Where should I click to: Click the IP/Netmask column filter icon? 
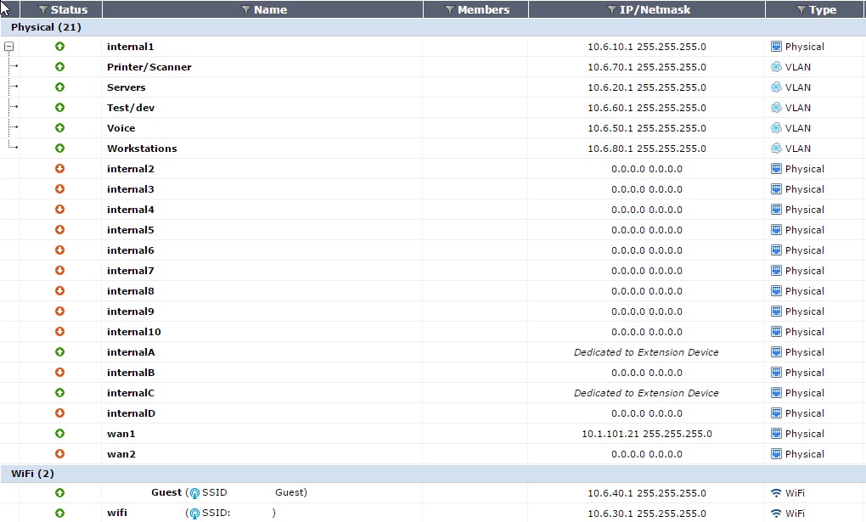[611, 10]
